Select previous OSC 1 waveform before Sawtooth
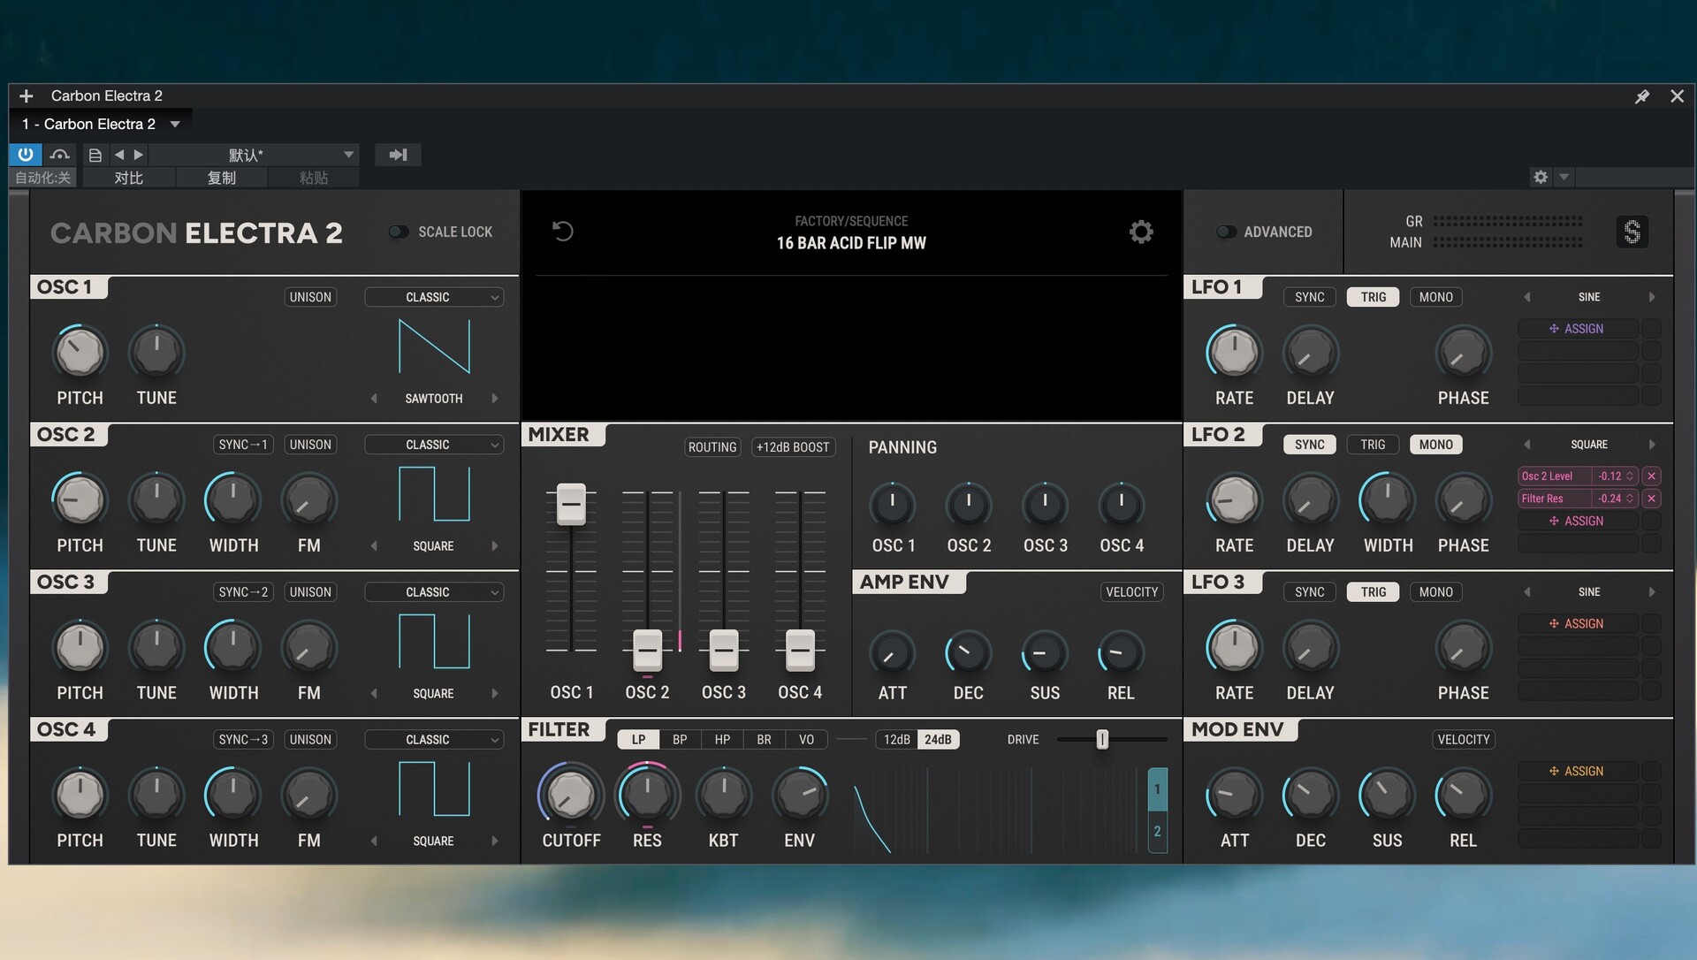 (x=374, y=399)
